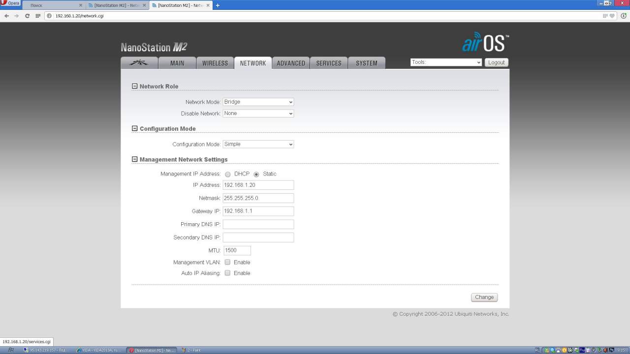Viewport: 630px width, 354px height.
Task: Switch to the SYSTEM tab
Action: [367, 63]
